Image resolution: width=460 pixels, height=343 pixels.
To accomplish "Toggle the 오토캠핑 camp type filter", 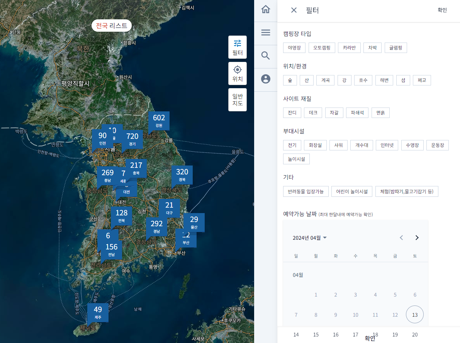I will [x=322, y=48].
